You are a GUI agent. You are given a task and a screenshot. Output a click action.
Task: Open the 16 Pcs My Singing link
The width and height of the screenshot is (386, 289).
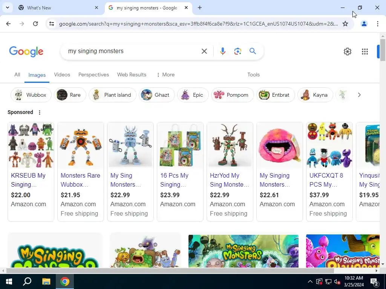coord(174,180)
